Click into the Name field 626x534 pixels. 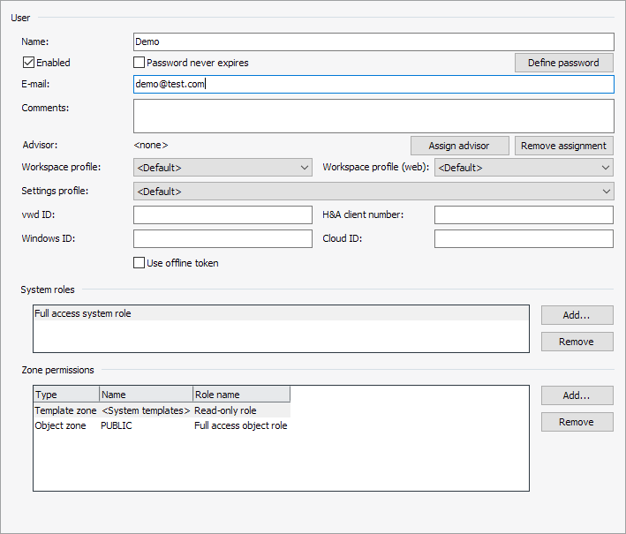pyautogui.click(x=373, y=41)
